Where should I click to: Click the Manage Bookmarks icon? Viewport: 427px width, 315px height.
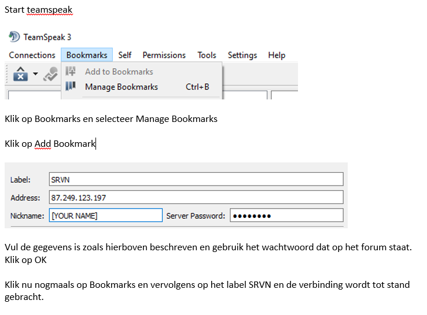click(71, 87)
